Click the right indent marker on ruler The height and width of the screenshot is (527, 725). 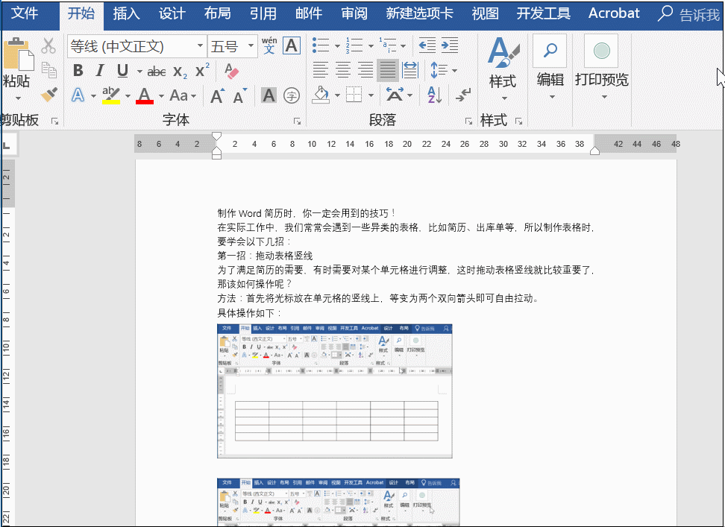pyautogui.click(x=594, y=151)
